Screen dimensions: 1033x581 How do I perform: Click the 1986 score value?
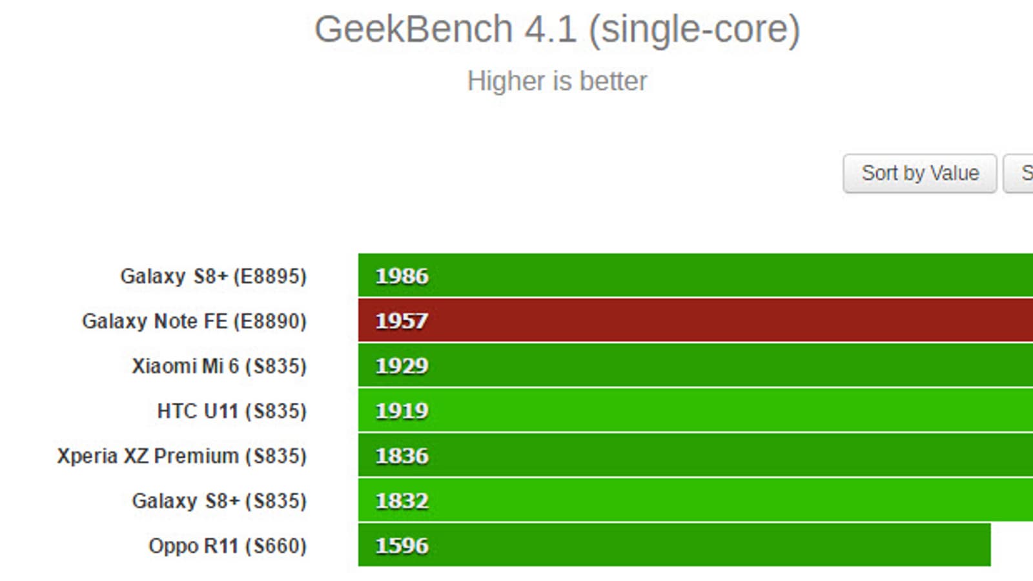402,276
